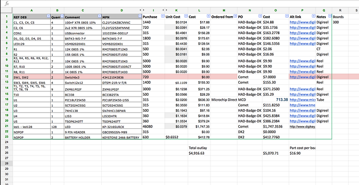The height and width of the screenshot is (185, 359).
Task: Open Alt link in the CON1 row
Action: pos(302,33)
